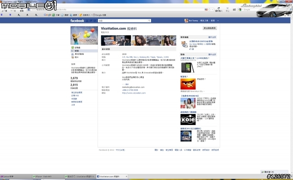The image size is (293, 180).
Task: Open the game ad image at bottom
Action: click(x=186, y=136)
